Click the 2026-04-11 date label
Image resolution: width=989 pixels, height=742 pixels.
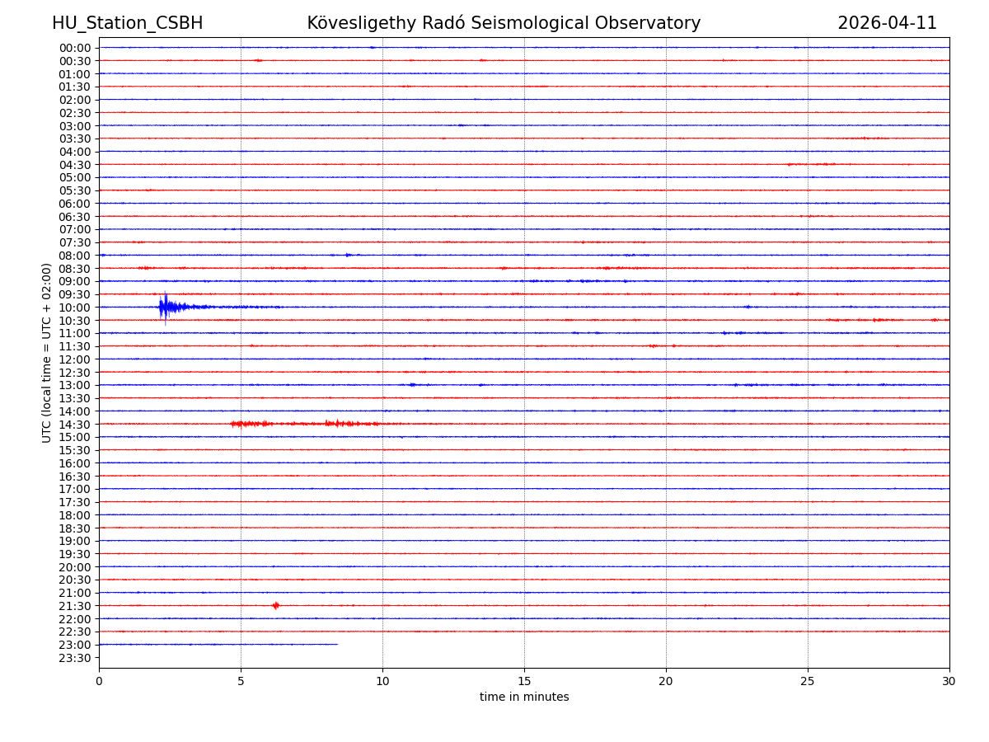click(887, 23)
